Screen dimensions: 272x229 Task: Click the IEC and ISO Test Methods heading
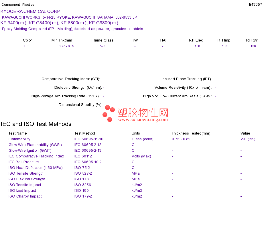coord(36,124)
